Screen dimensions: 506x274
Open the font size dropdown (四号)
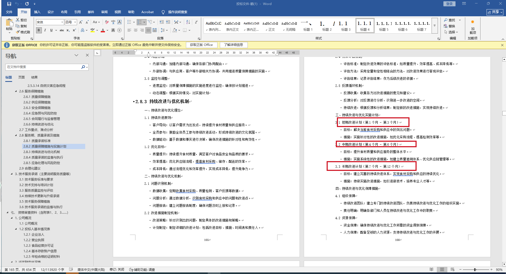[x=75, y=22]
